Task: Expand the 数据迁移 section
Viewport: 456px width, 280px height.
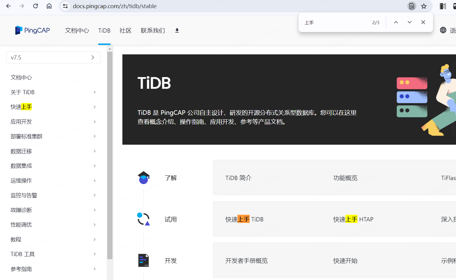Action: tap(95, 151)
